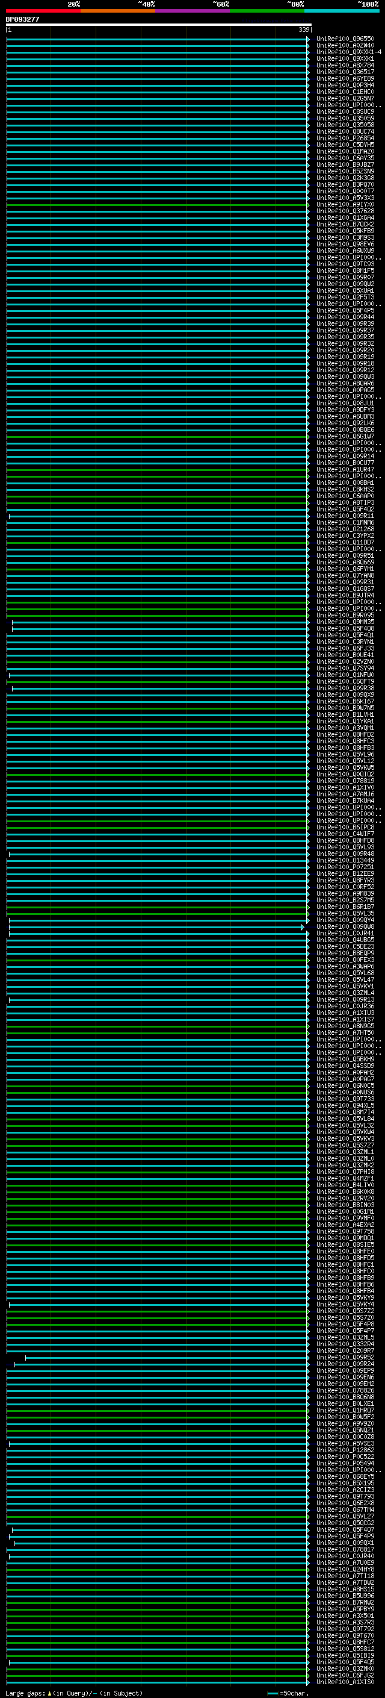Open hit UniRef100_Q9XXK1-4
Screen dimensions: 385x1698
348,52
